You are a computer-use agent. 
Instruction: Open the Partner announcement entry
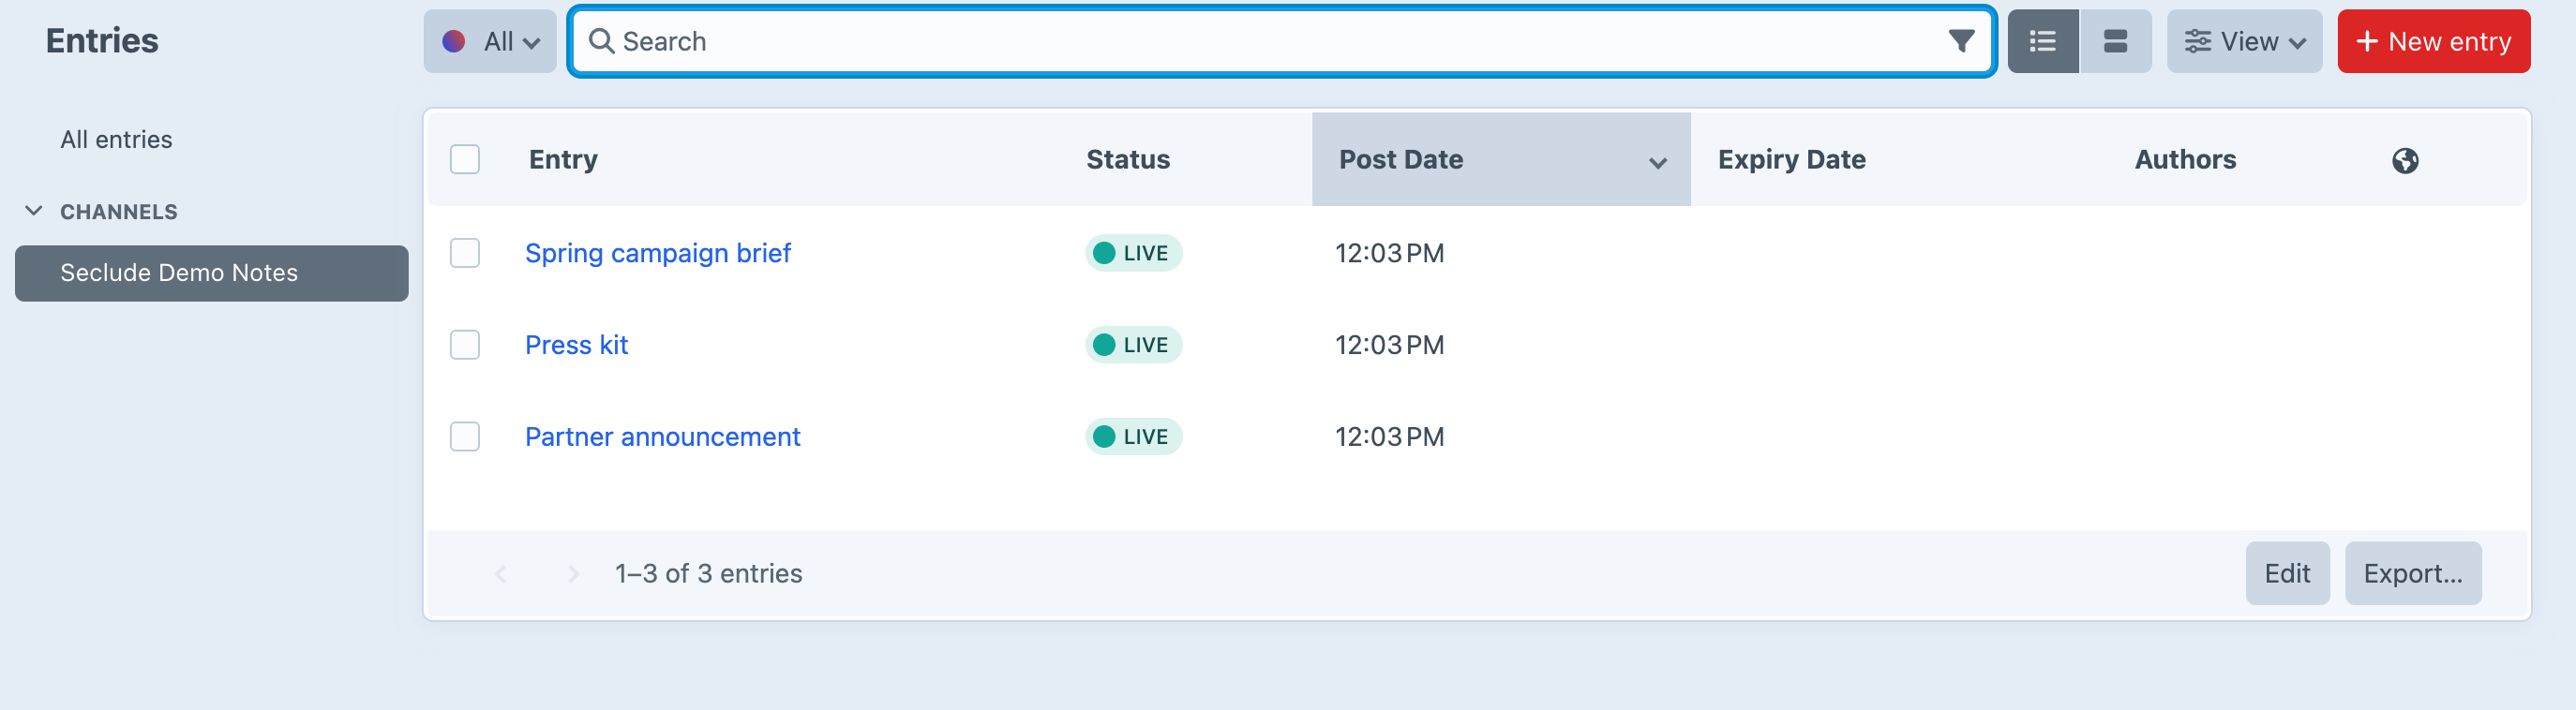point(662,436)
